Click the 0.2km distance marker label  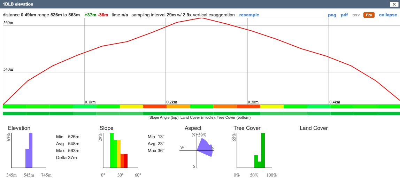[x=172, y=102]
